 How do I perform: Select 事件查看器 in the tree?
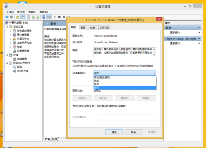[23, 35]
